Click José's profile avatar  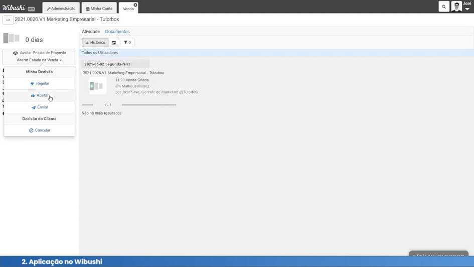(456, 7)
